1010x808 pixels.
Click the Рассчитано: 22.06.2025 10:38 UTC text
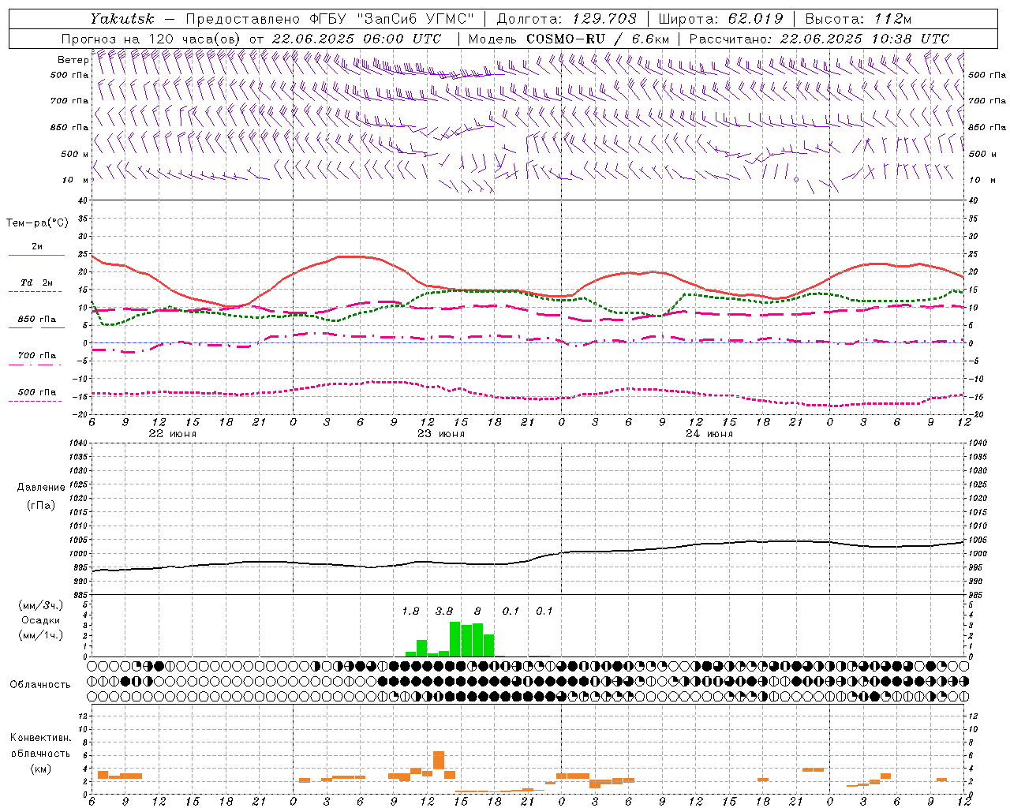tap(819, 39)
